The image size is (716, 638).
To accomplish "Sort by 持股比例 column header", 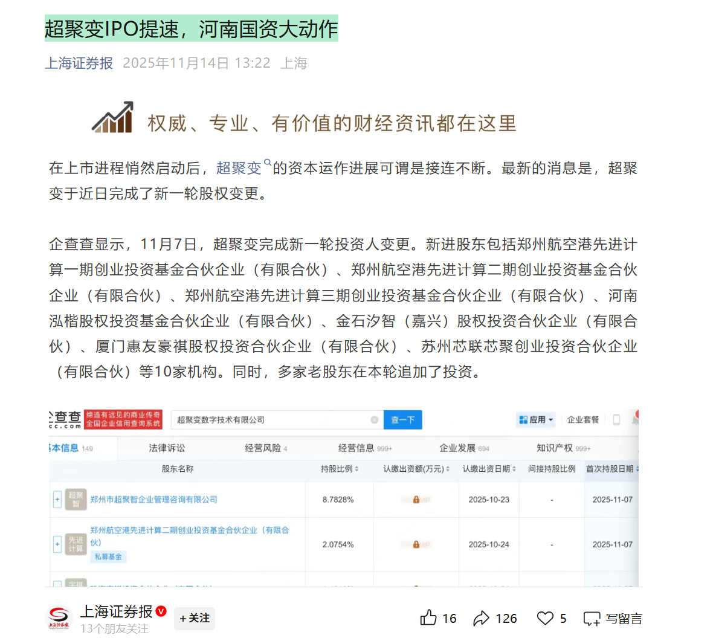I will (340, 469).
